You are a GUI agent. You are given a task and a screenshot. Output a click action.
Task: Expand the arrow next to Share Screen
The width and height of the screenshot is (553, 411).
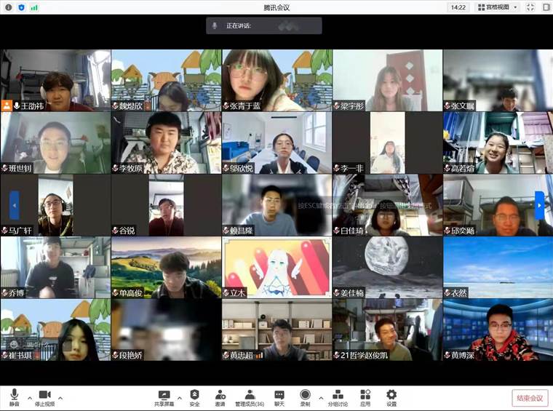180,398
